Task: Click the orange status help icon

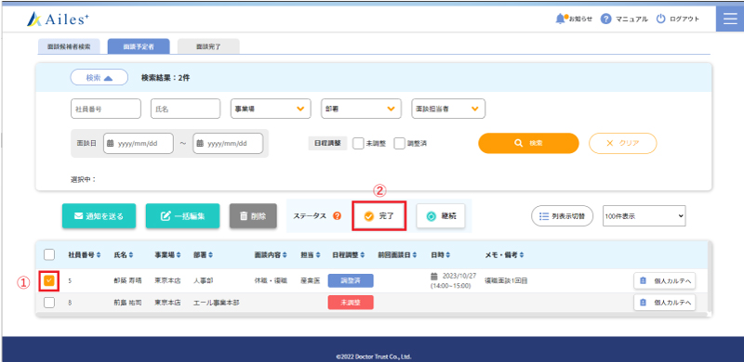Action: pos(338,216)
